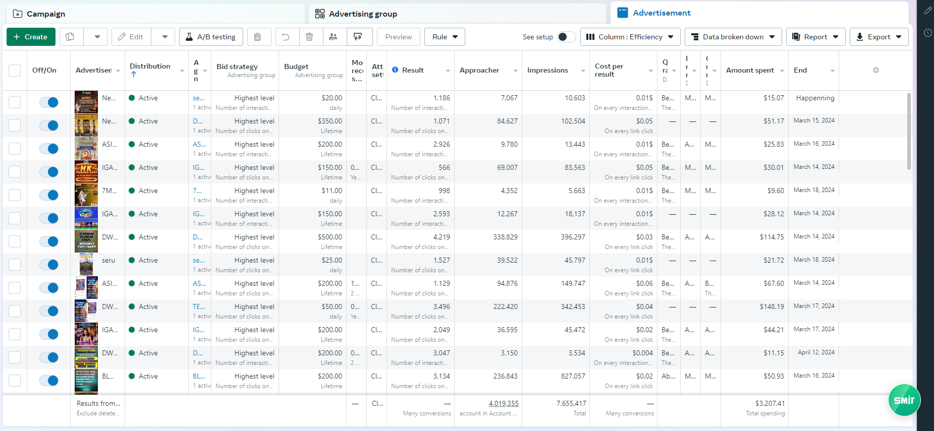
Task: Select the checkbox for the seru ad
Action: click(x=15, y=265)
